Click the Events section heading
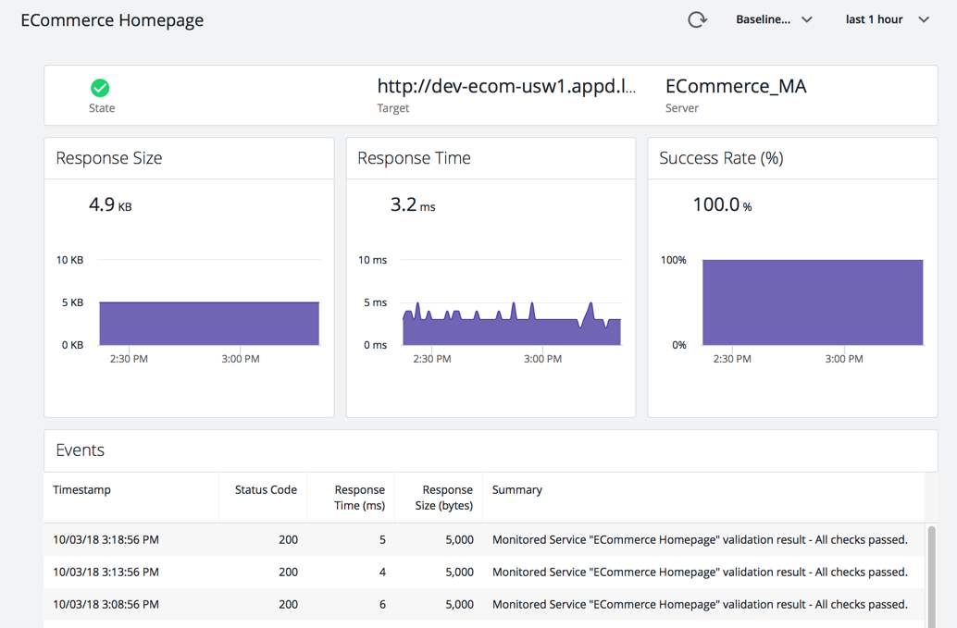This screenshot has width=957, height=628. [80, 450]
